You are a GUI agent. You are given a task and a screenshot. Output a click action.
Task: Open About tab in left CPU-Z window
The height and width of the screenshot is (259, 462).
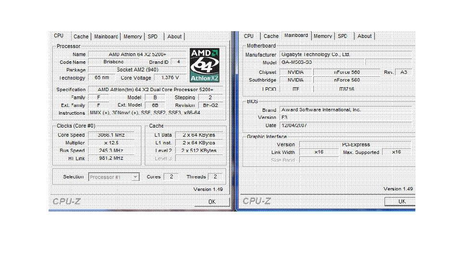pos(174,36)
